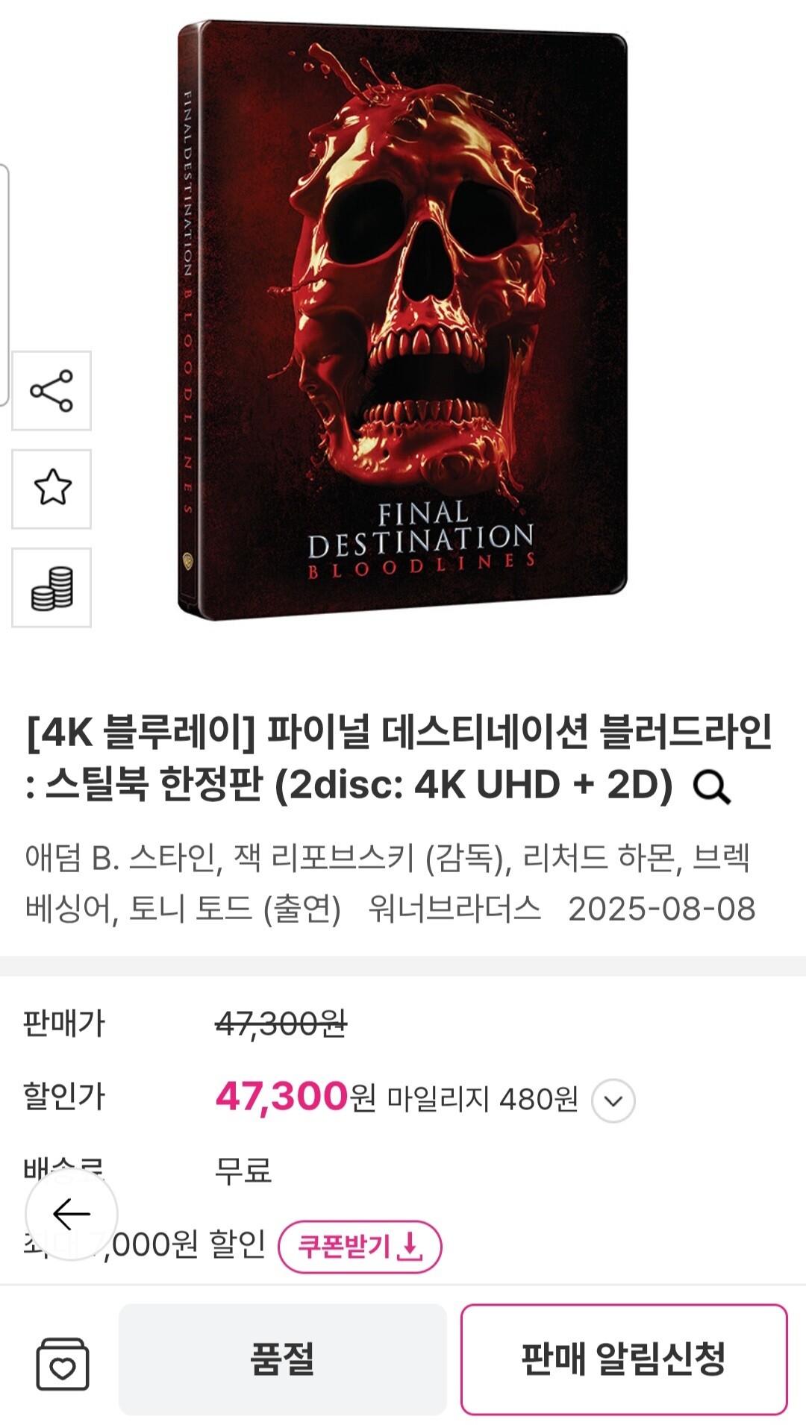Image resolution: width=806 pixels, height=1425 pixels.
Task: Tap the share icon beside the cover
Action: pos(51,390)
